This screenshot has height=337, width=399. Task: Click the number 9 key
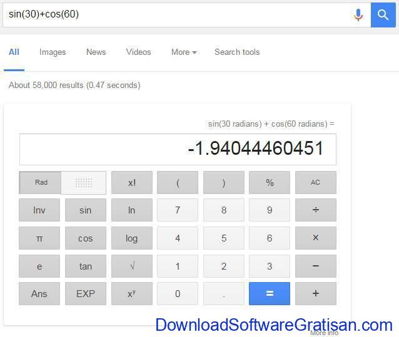(270, 210)
